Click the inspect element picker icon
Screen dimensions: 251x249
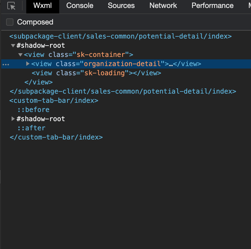[11, 6]
